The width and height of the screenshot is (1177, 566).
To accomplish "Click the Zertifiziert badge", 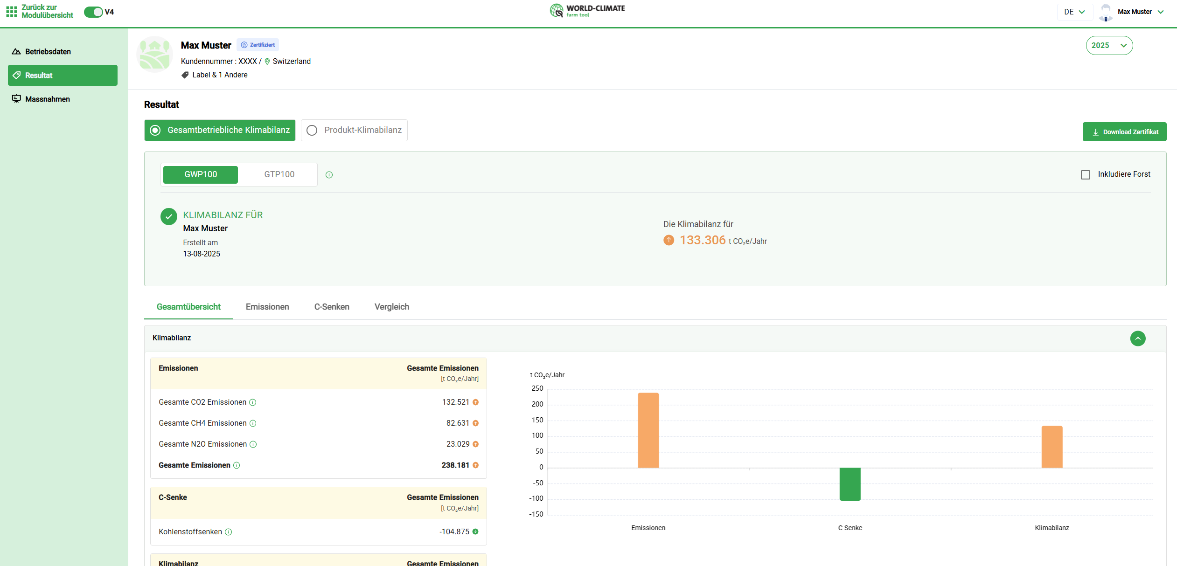I will 258,45.
